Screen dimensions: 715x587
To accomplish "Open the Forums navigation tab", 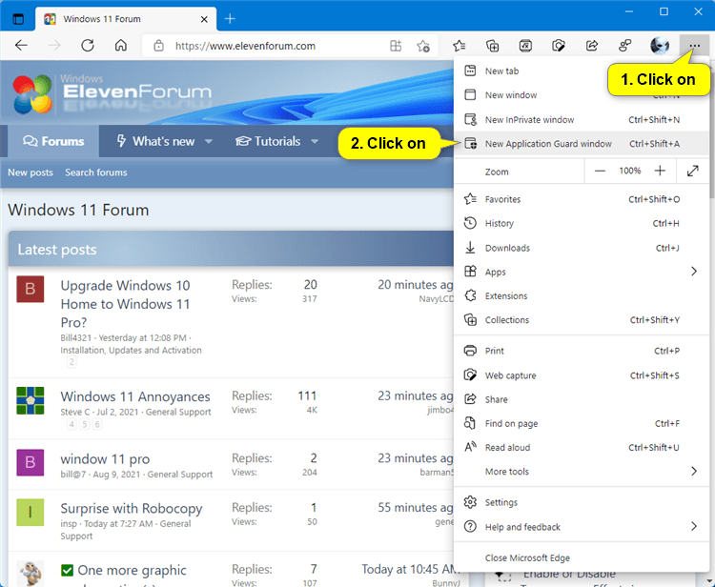I will (53, 141).
